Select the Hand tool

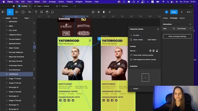(x=47, y=12)
